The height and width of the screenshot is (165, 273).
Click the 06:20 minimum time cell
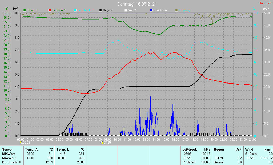coord(30,154)
